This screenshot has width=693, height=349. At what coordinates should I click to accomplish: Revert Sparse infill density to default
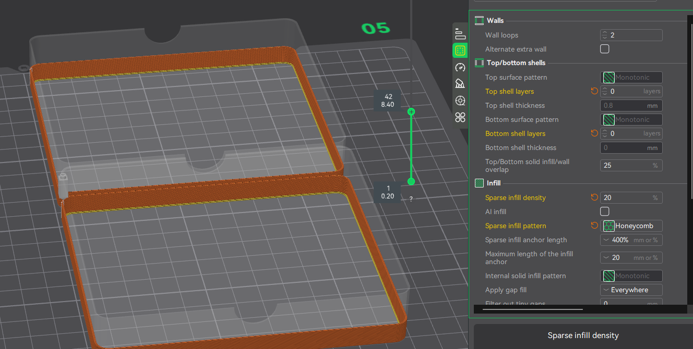(594, 197)
